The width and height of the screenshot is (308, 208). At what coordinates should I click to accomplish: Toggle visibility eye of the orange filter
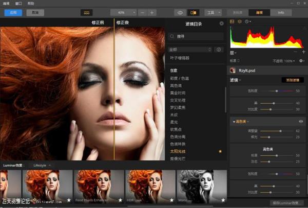(x=301, y=122)
